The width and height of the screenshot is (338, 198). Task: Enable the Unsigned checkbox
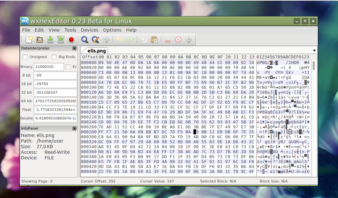pos(25,57)
